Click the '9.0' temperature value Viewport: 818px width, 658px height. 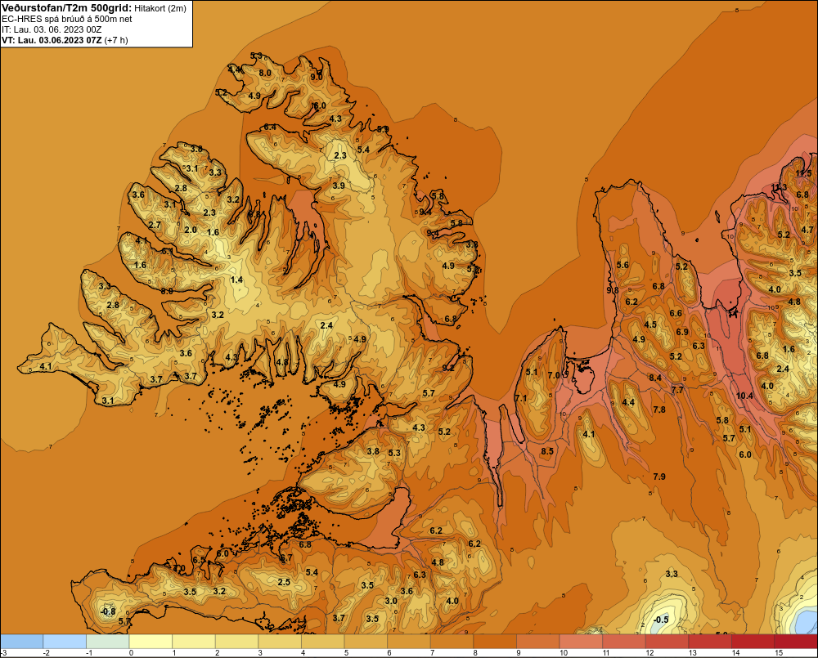coord(317,77)
